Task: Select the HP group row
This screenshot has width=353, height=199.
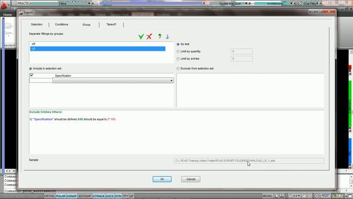Action: pos(98,44)
